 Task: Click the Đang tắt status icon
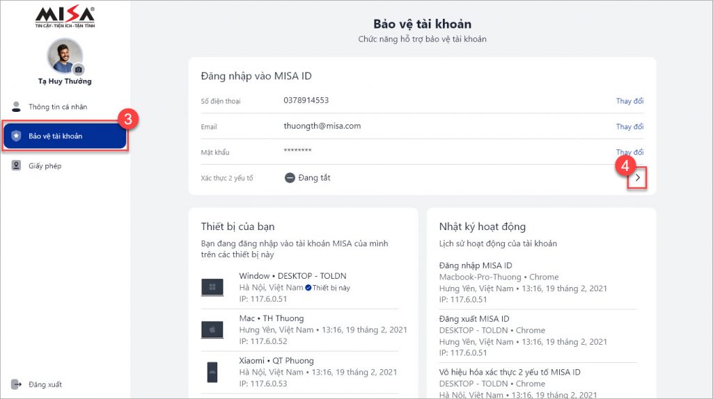click(x=290, y=178)
